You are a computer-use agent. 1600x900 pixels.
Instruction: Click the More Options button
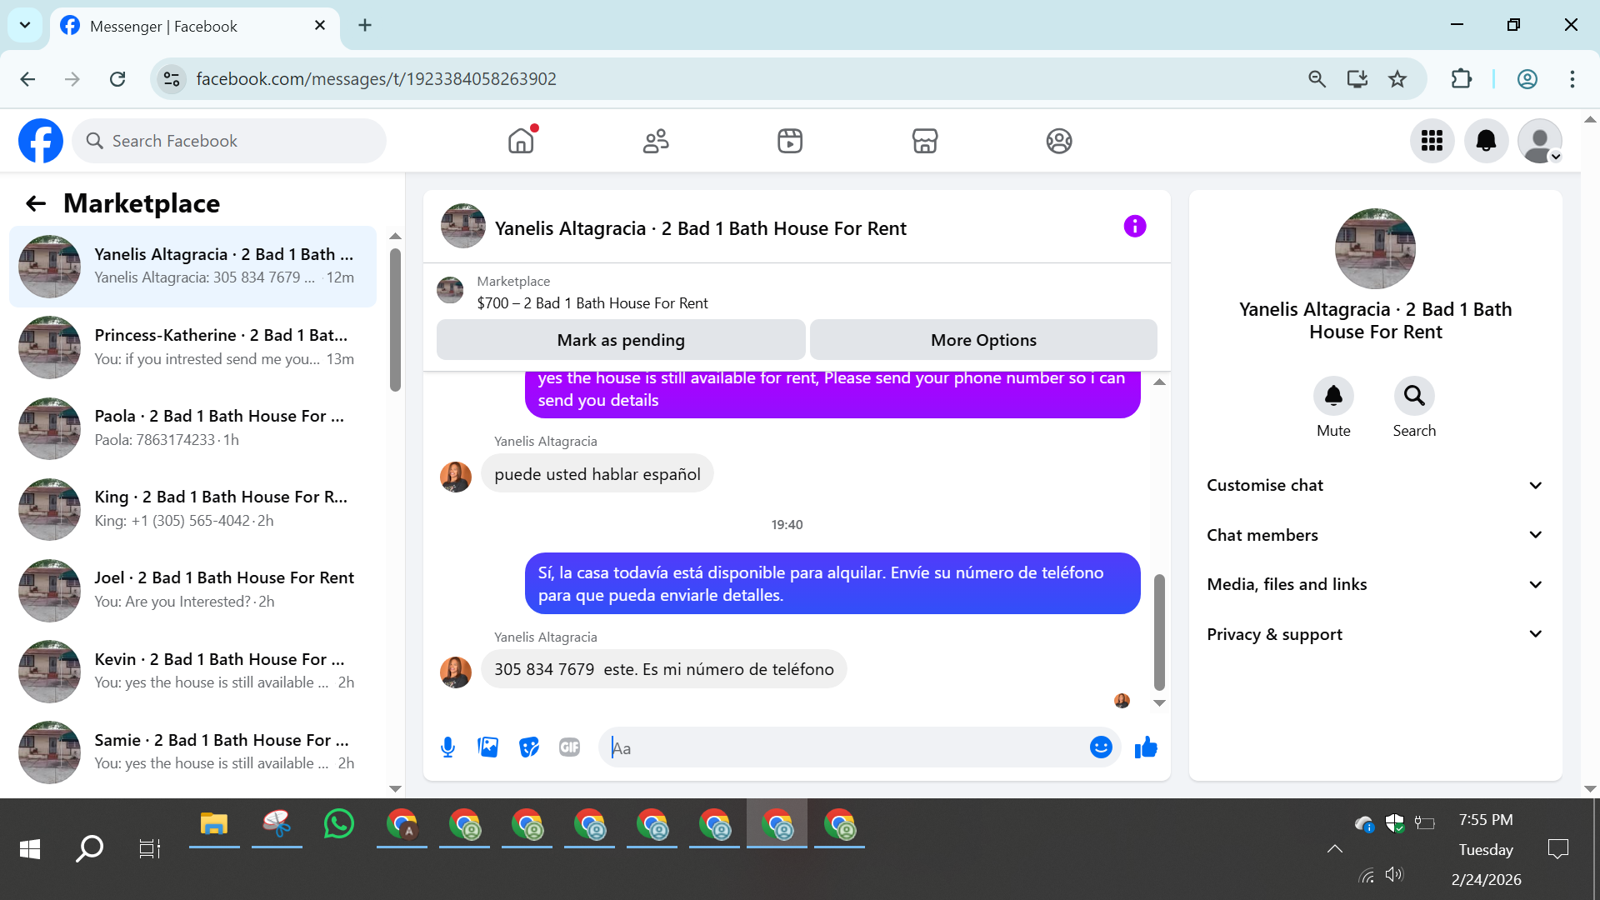[983, 340]
